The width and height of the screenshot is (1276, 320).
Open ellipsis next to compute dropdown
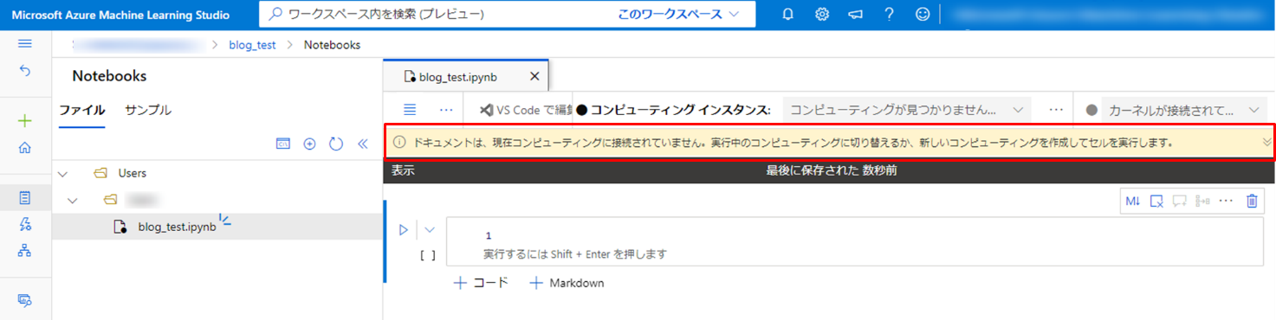tap(1056, 110)
